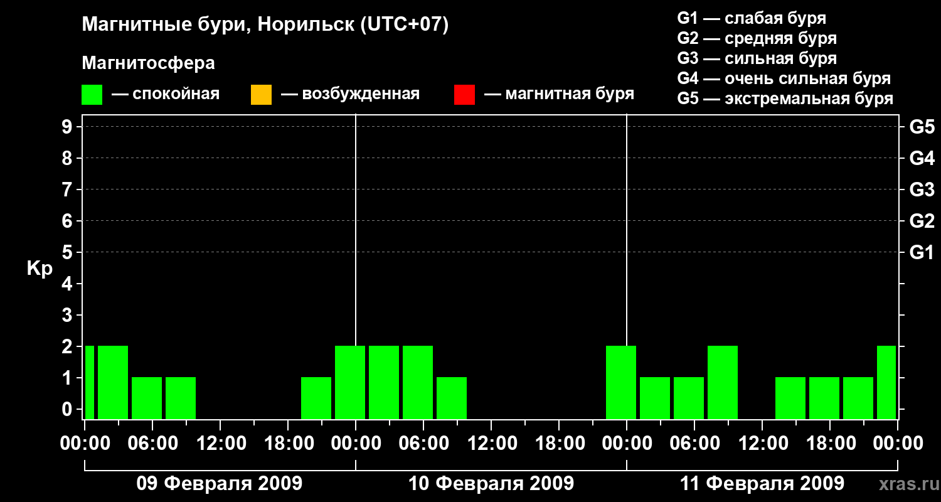The width and height of the screenshot is (941, 502).
Task: Click the last Kp 2 bar on 11 Февраля
Action: pos(886,382)
